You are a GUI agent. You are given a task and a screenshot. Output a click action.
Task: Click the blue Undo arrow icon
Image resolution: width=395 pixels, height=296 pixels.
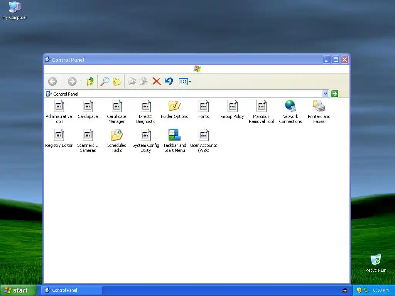(x=169, y=81)
